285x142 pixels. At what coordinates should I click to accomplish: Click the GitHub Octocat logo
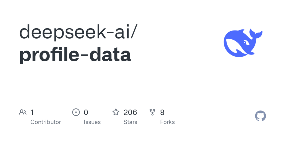[x=261, y=116]
